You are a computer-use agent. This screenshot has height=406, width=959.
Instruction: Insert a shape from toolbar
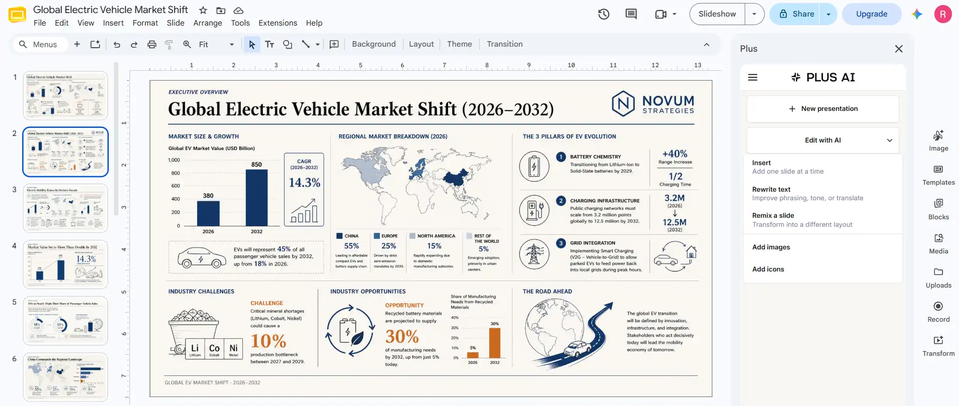[288, 44]
